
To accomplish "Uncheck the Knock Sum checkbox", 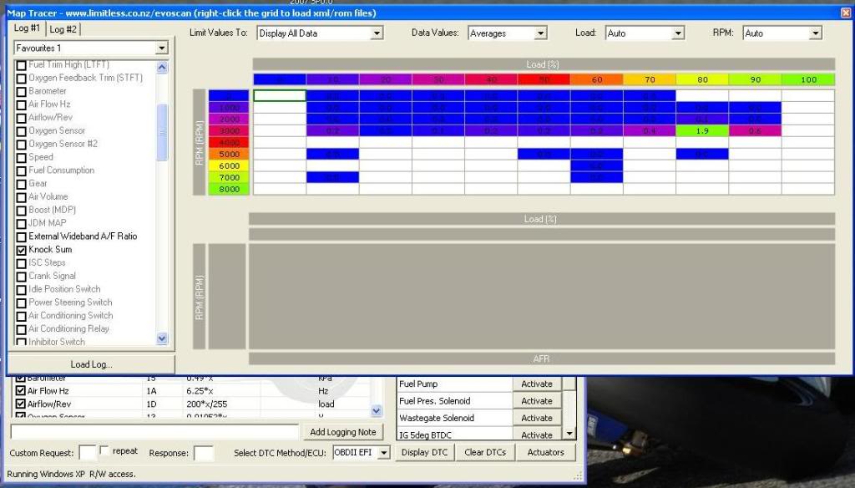I will (x=21, y=250).
